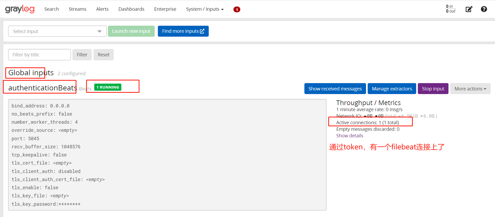The width and height of the screenshot is (495, 217).
Task: Click the Filter button
Action: click(82, 55)
